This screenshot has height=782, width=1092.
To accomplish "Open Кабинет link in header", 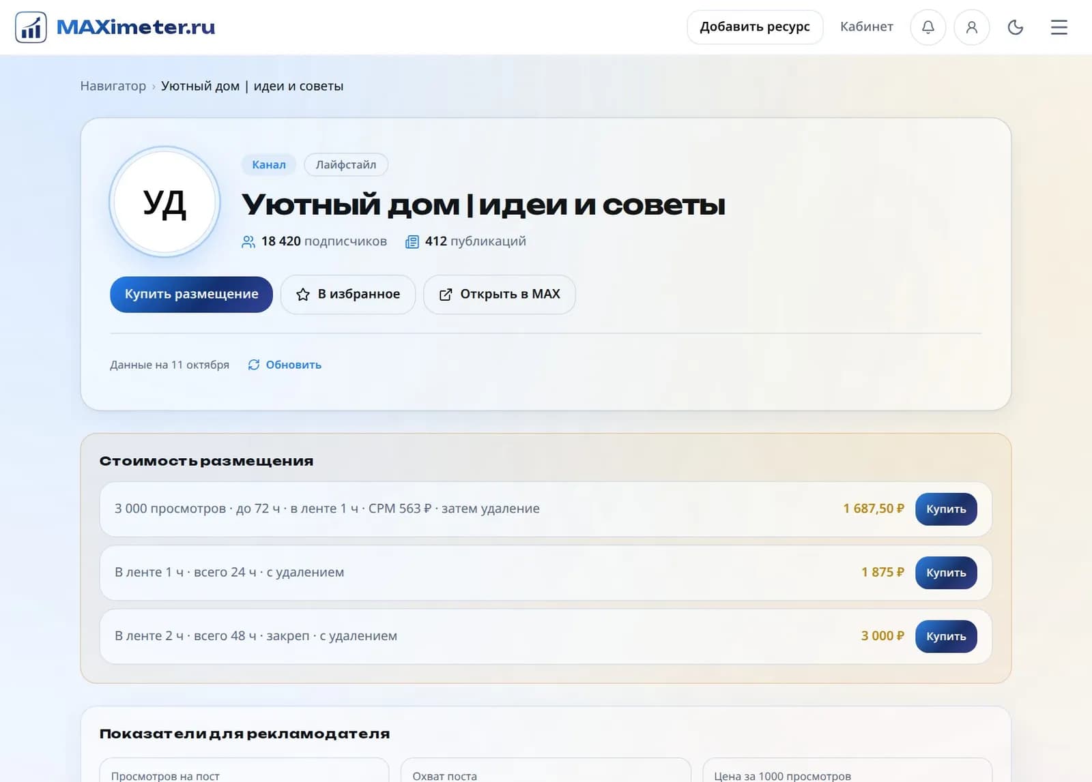I will point(867,27).
